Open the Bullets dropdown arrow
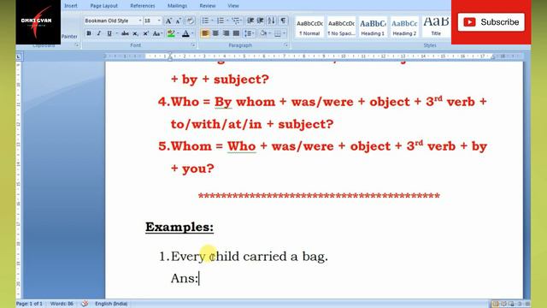 (x=212, y=21)
